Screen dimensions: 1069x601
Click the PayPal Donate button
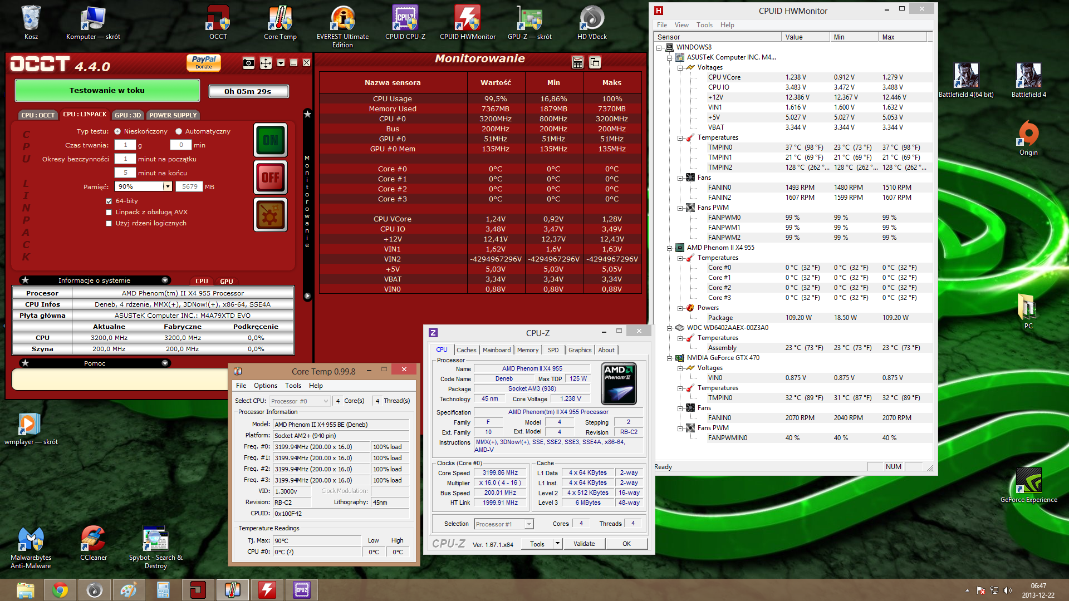pos(204,62)
